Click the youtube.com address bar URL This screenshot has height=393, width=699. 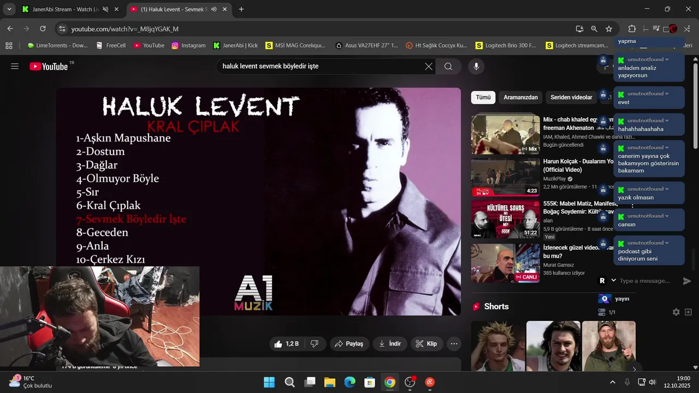(125, 29)
